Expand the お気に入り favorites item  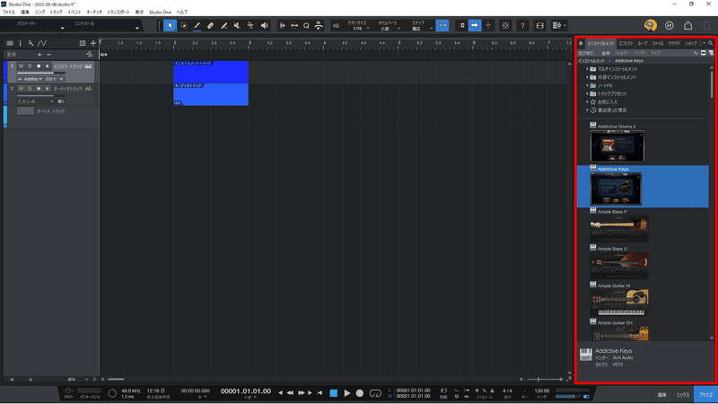587,102
